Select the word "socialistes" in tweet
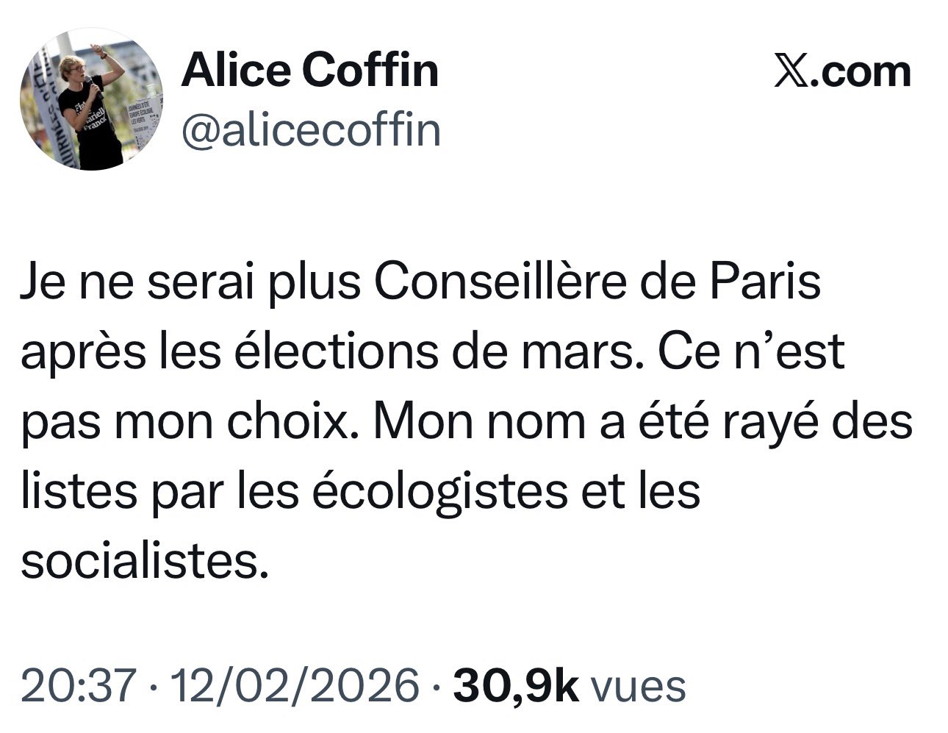This screenshot has width=948, height=733. 140,562
